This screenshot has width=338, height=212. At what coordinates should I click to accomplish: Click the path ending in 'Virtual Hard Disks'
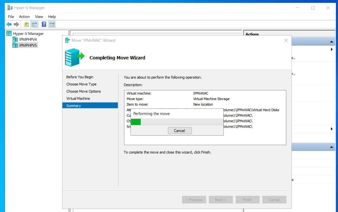251,110
